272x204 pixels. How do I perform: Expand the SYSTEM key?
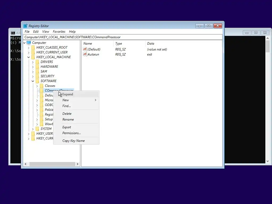coord(33,129)
